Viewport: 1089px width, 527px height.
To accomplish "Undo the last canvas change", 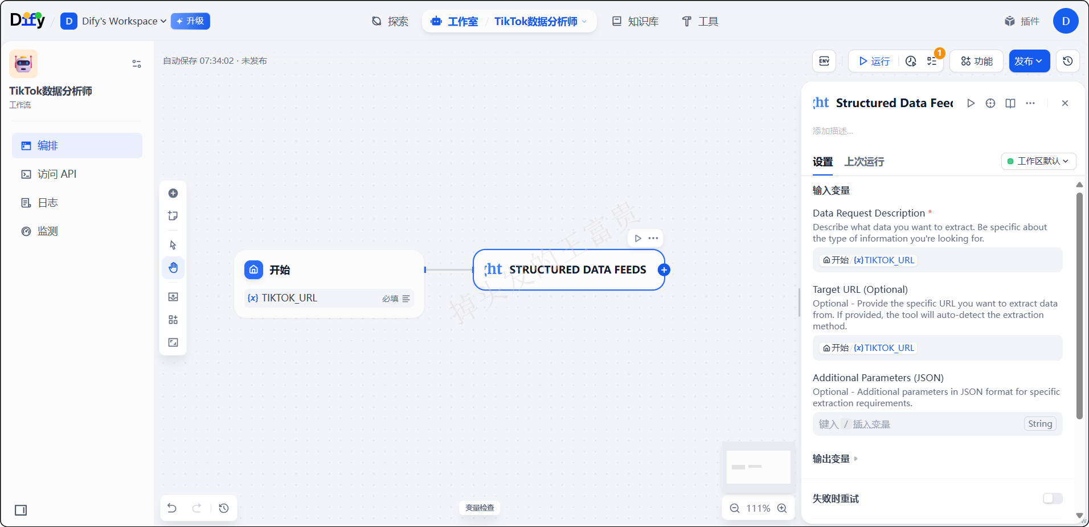I will coord(172,508).
